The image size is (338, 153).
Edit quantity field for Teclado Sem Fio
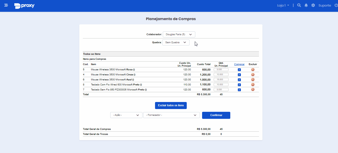pyautogui.click(x=221, y=89)
